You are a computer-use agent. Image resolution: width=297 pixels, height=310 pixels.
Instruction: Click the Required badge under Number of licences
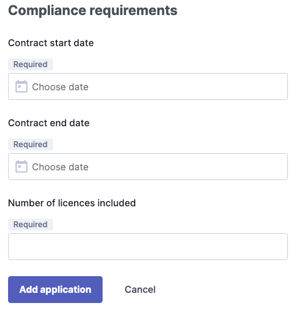pyautogui.click(x=31, y=225)
